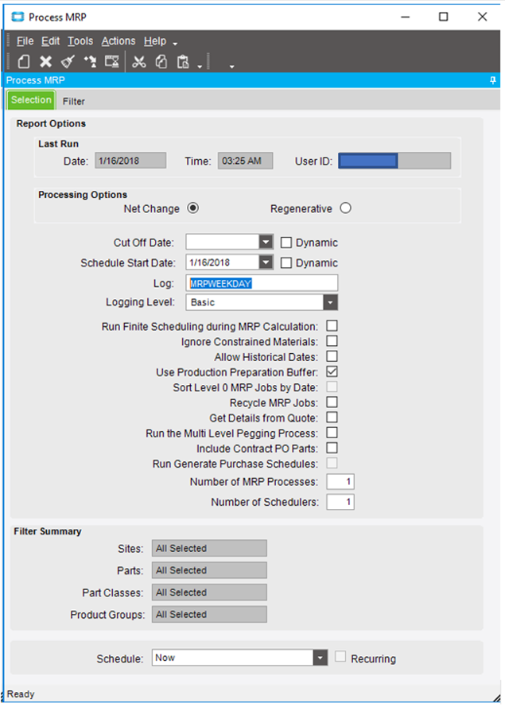Open the Actions menu
The width and height of the screenshot is (505, 707).
118,41
